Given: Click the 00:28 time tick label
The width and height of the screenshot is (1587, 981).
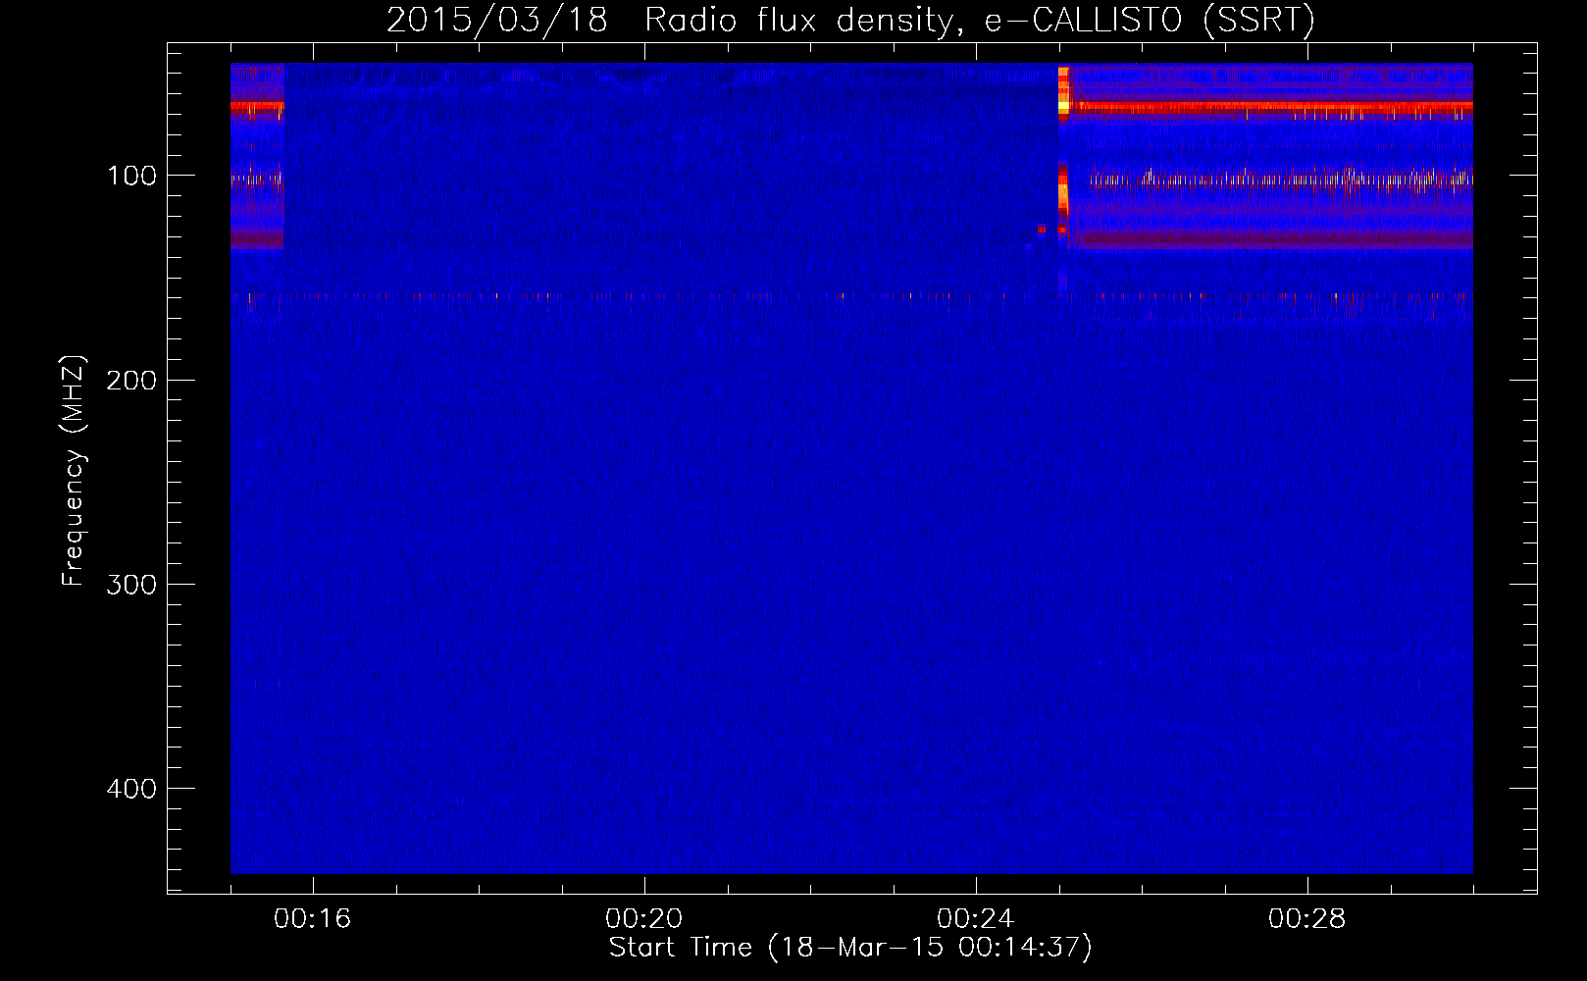Looking at the screenshot, I should pos(1307,918).
